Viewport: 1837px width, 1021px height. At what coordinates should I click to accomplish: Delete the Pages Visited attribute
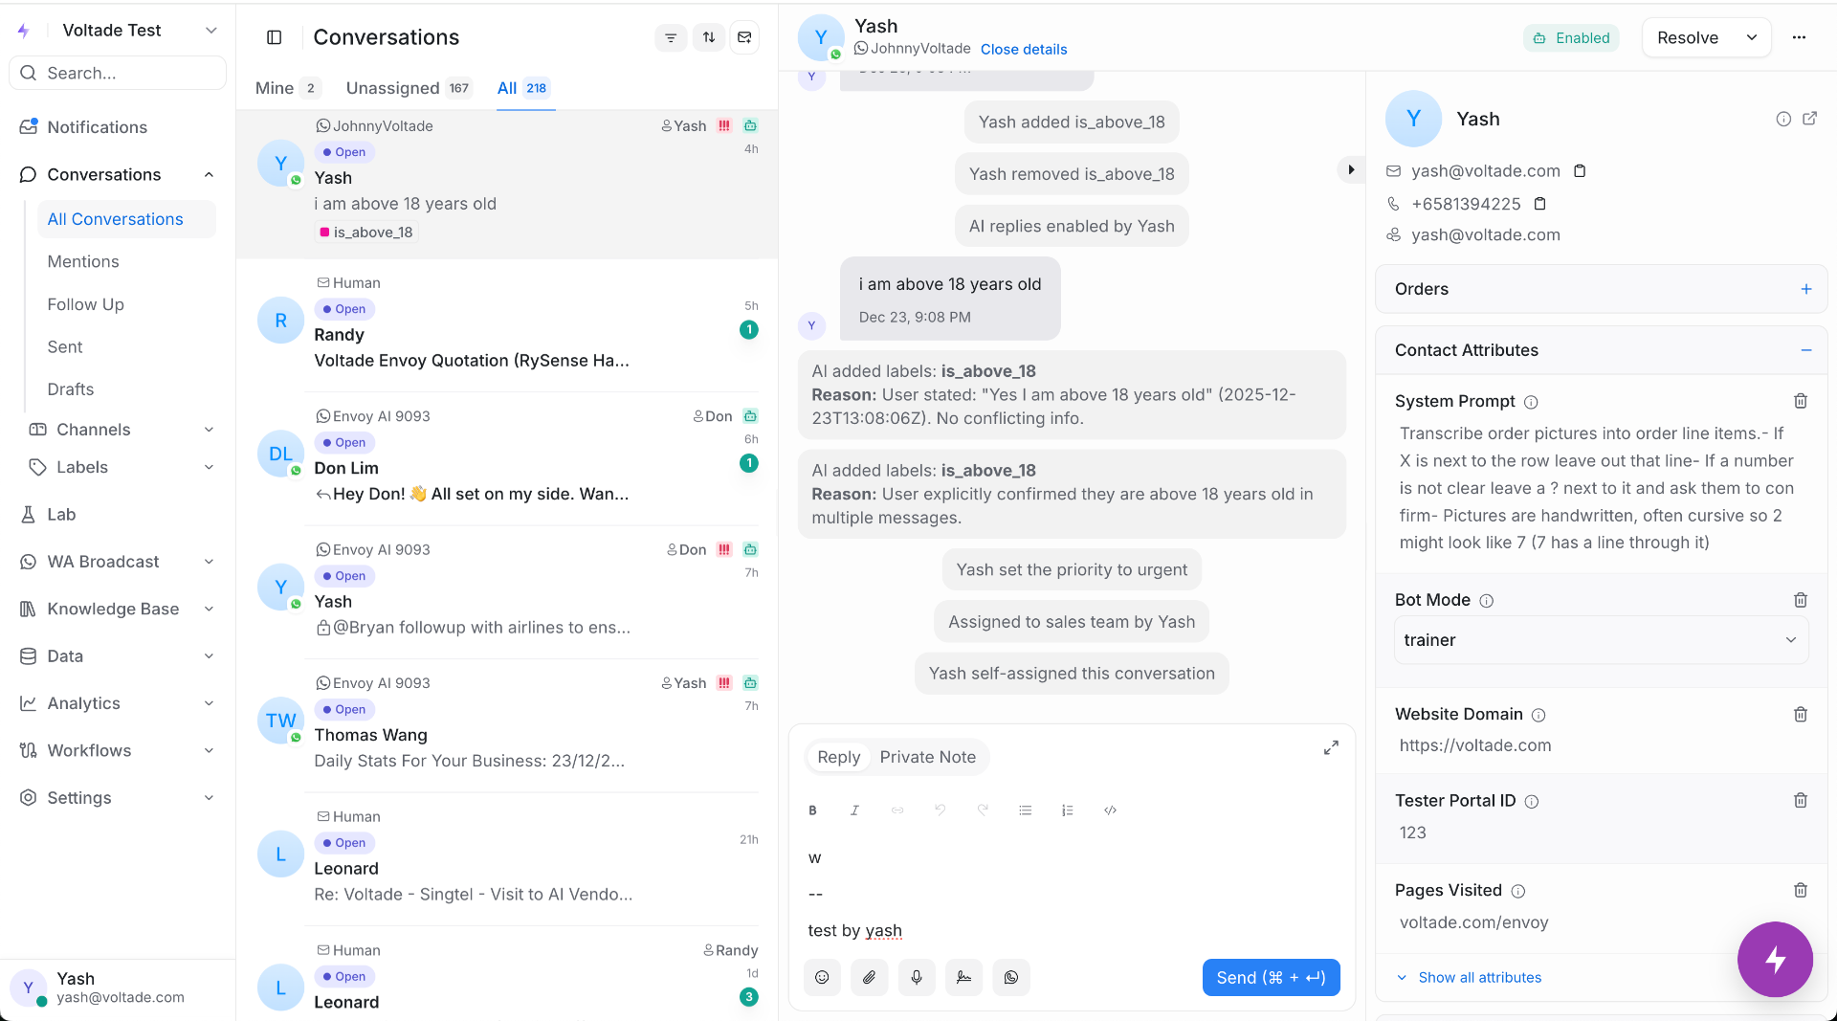coord(1801,890)
